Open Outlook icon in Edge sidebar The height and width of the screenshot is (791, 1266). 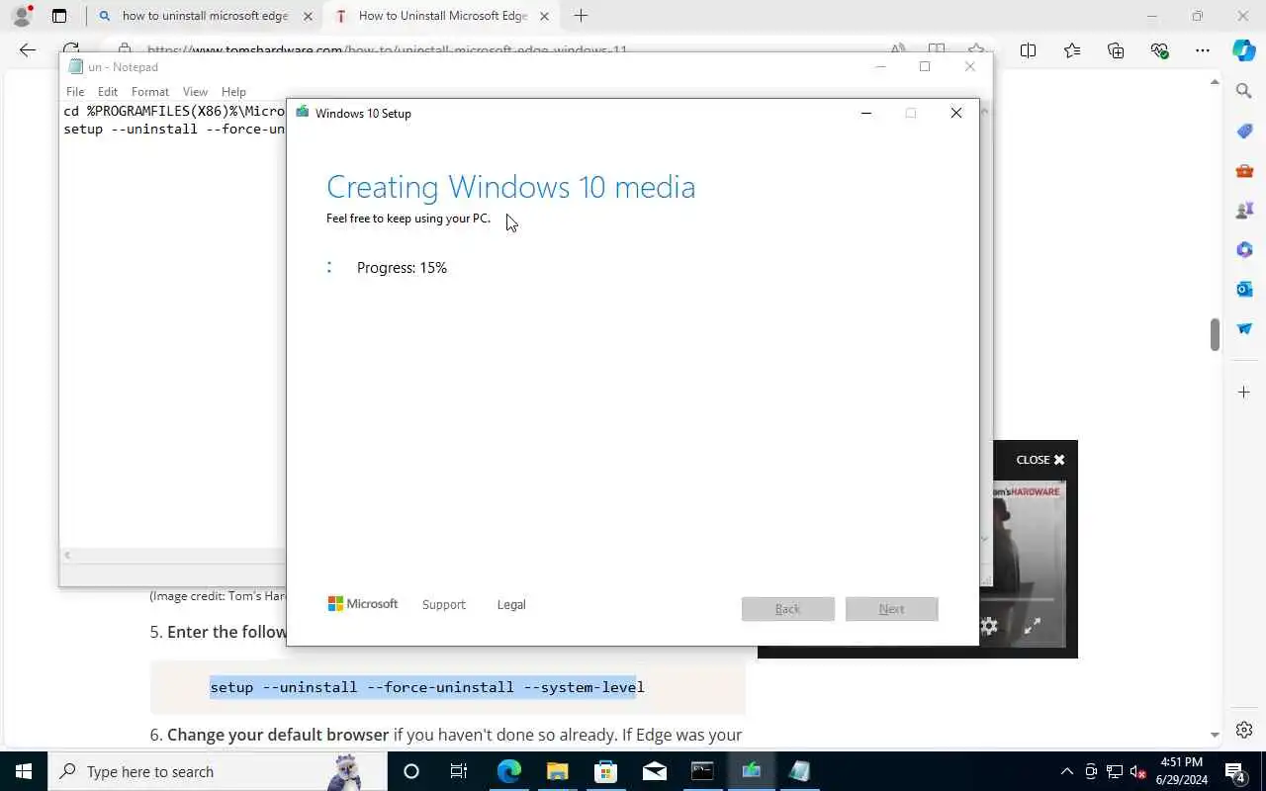[1244, 289]
